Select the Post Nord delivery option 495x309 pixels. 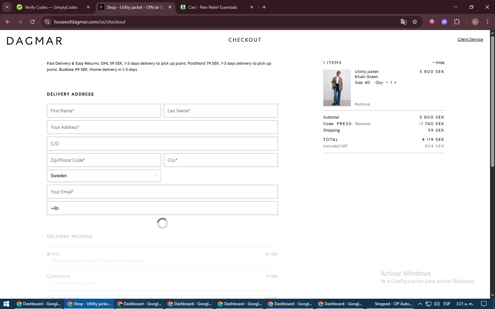point(49,276)
